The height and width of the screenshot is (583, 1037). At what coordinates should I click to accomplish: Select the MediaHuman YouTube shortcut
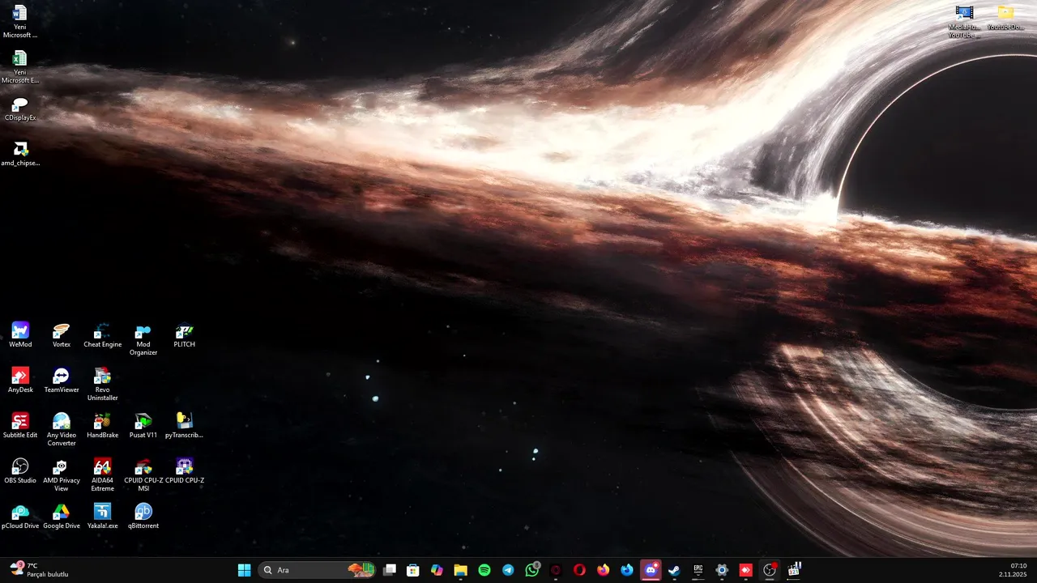click(x=964, y=21)
